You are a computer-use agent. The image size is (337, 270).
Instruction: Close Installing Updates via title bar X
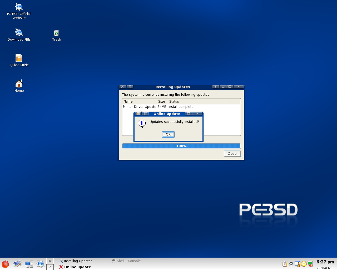pyautogui.click(x=239, y=87)
